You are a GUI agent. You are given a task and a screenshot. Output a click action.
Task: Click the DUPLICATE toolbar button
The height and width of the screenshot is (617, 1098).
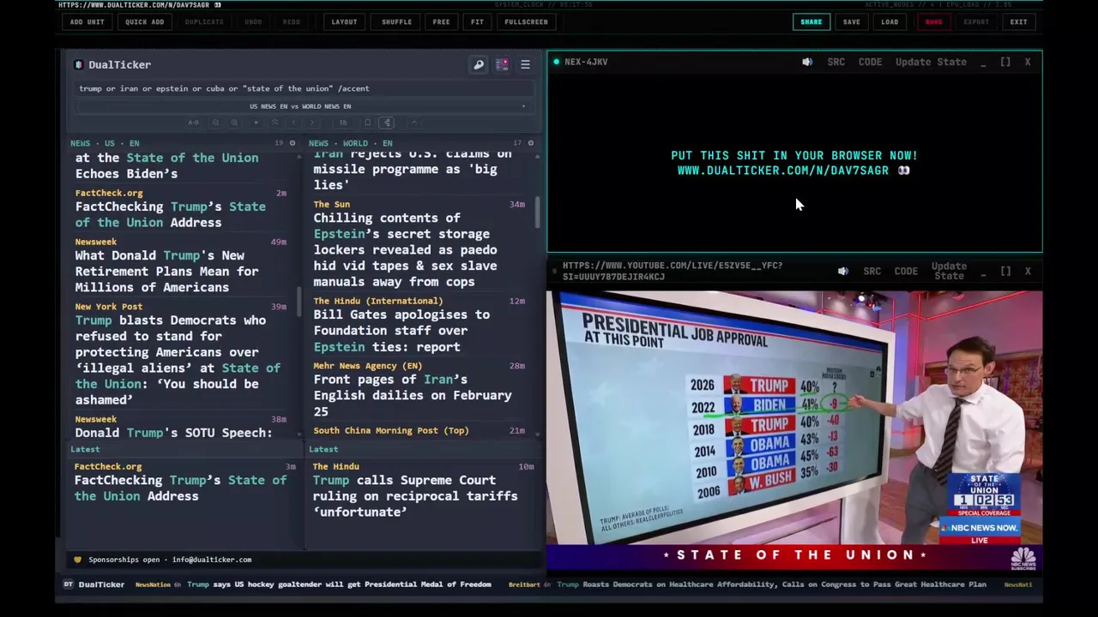click(204, 22)
